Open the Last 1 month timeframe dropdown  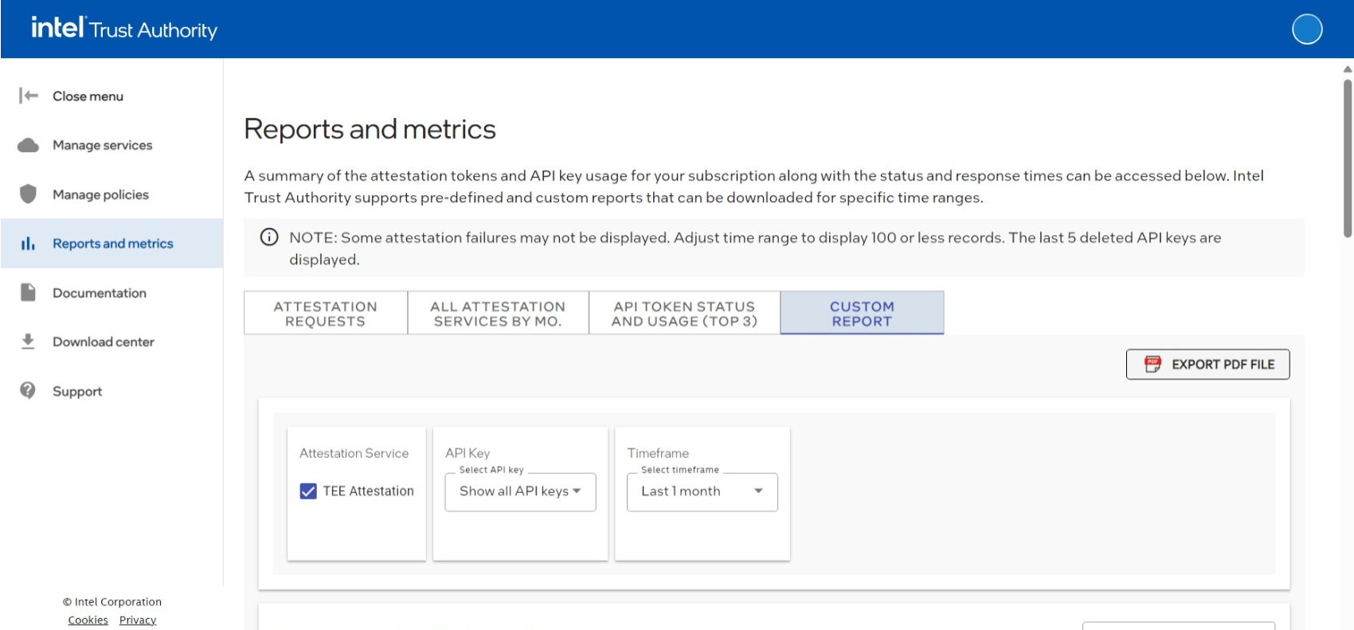(x=702, y=491)
